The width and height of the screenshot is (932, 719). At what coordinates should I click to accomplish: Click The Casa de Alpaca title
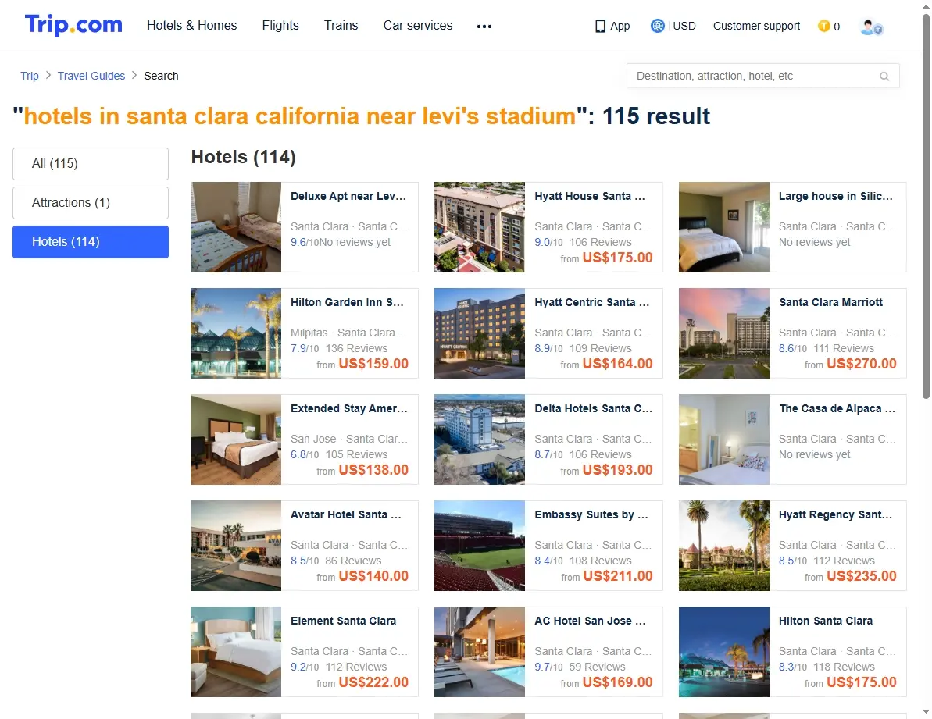tap(837, 409)
